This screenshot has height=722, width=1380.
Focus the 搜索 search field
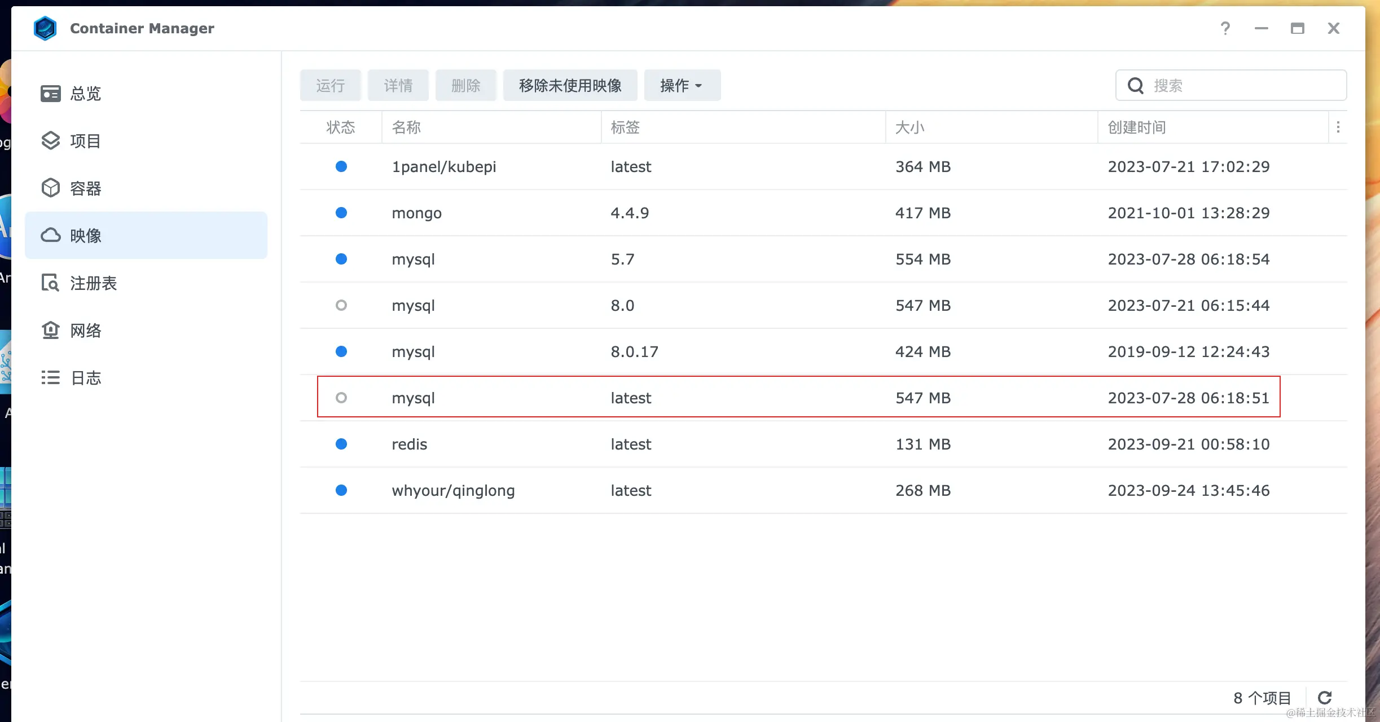pos(1241,86)
